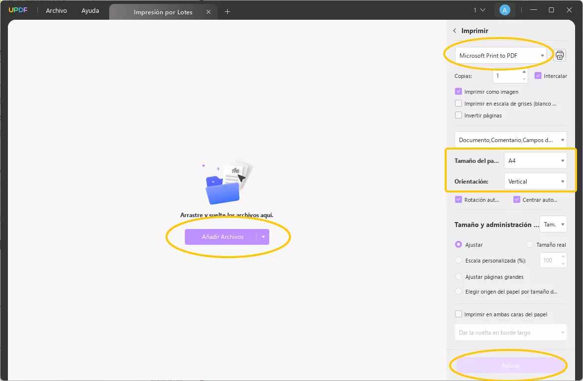
Task: Toggle the Centrar automáticamente checkbox
Action: pos(517,199)
